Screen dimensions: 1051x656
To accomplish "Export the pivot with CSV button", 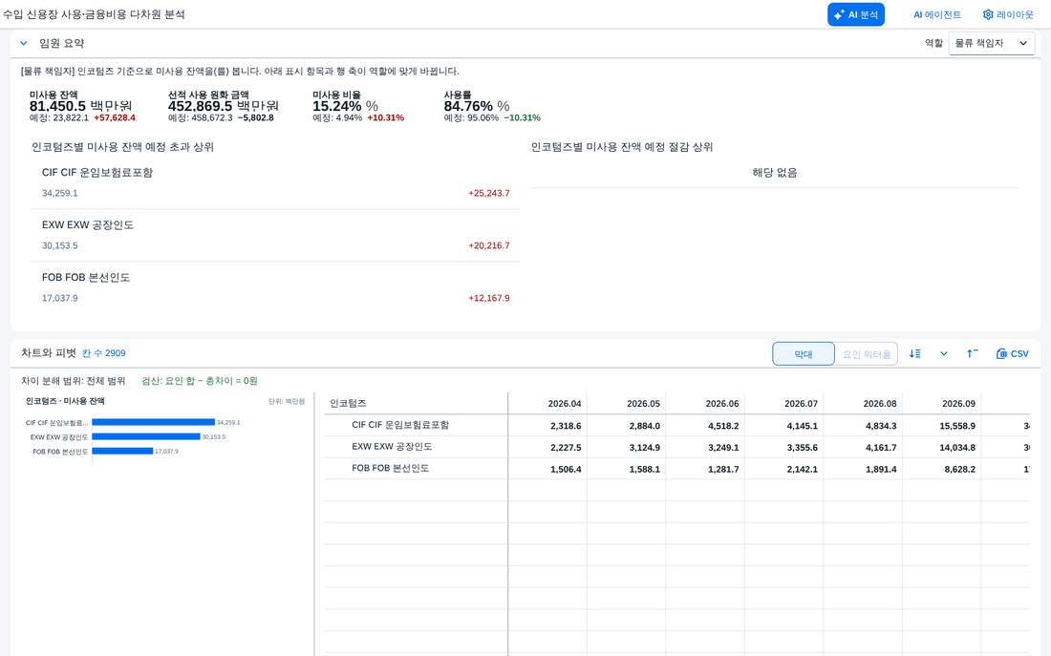I will tap(1012, 354).
